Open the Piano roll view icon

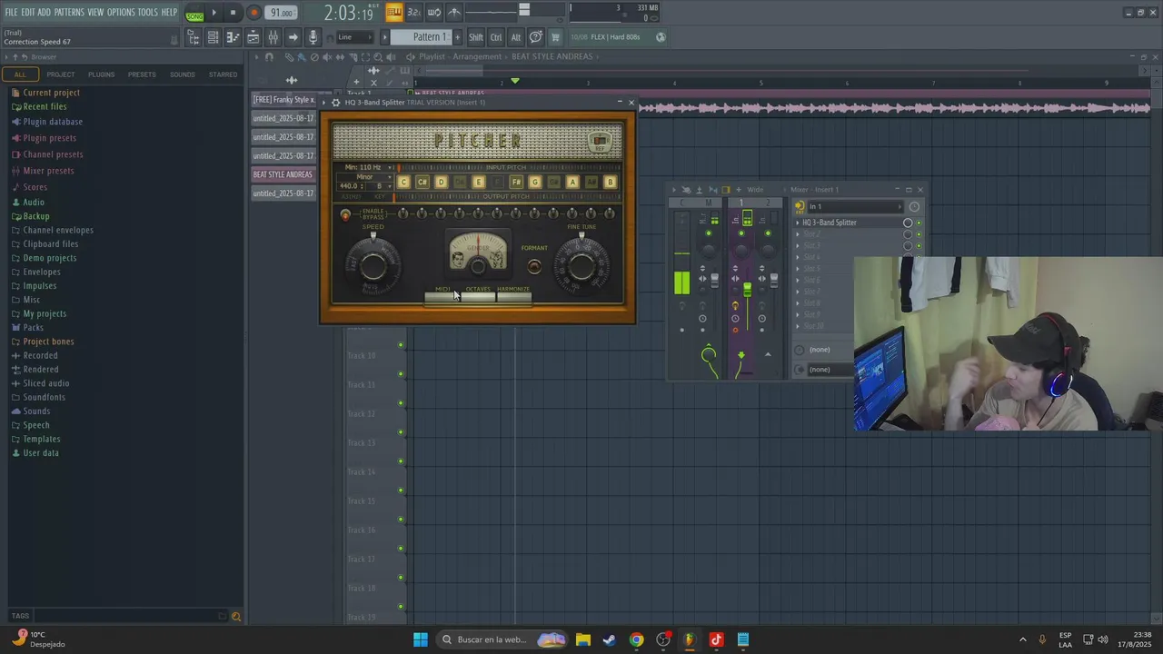[x=233, y=37]
